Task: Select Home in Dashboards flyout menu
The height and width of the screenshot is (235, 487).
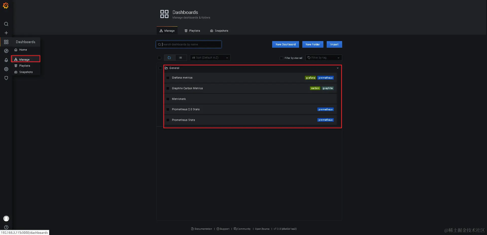Action: pos(26,50)
